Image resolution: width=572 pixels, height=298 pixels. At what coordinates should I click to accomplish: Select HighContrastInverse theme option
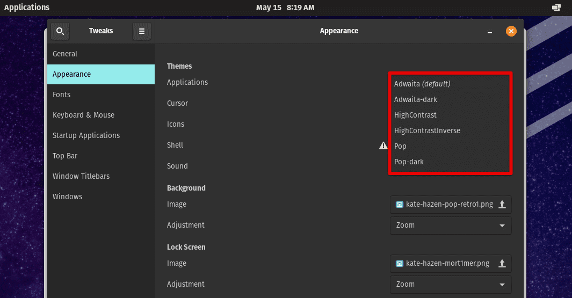pos(450,130)
